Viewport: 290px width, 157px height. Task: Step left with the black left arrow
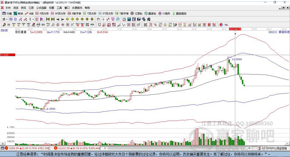point(58,19)
